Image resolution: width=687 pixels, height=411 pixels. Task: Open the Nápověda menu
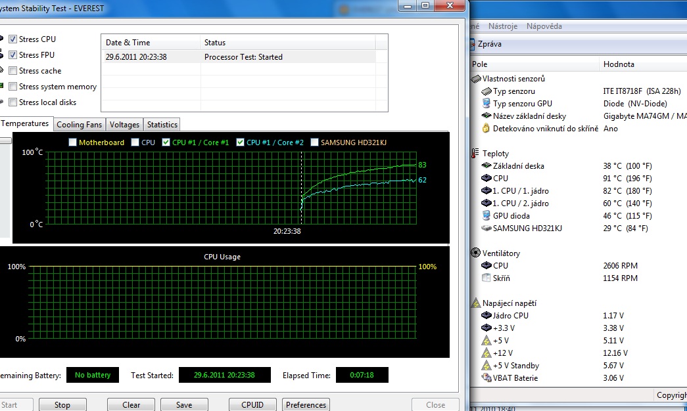click(544, 26)
